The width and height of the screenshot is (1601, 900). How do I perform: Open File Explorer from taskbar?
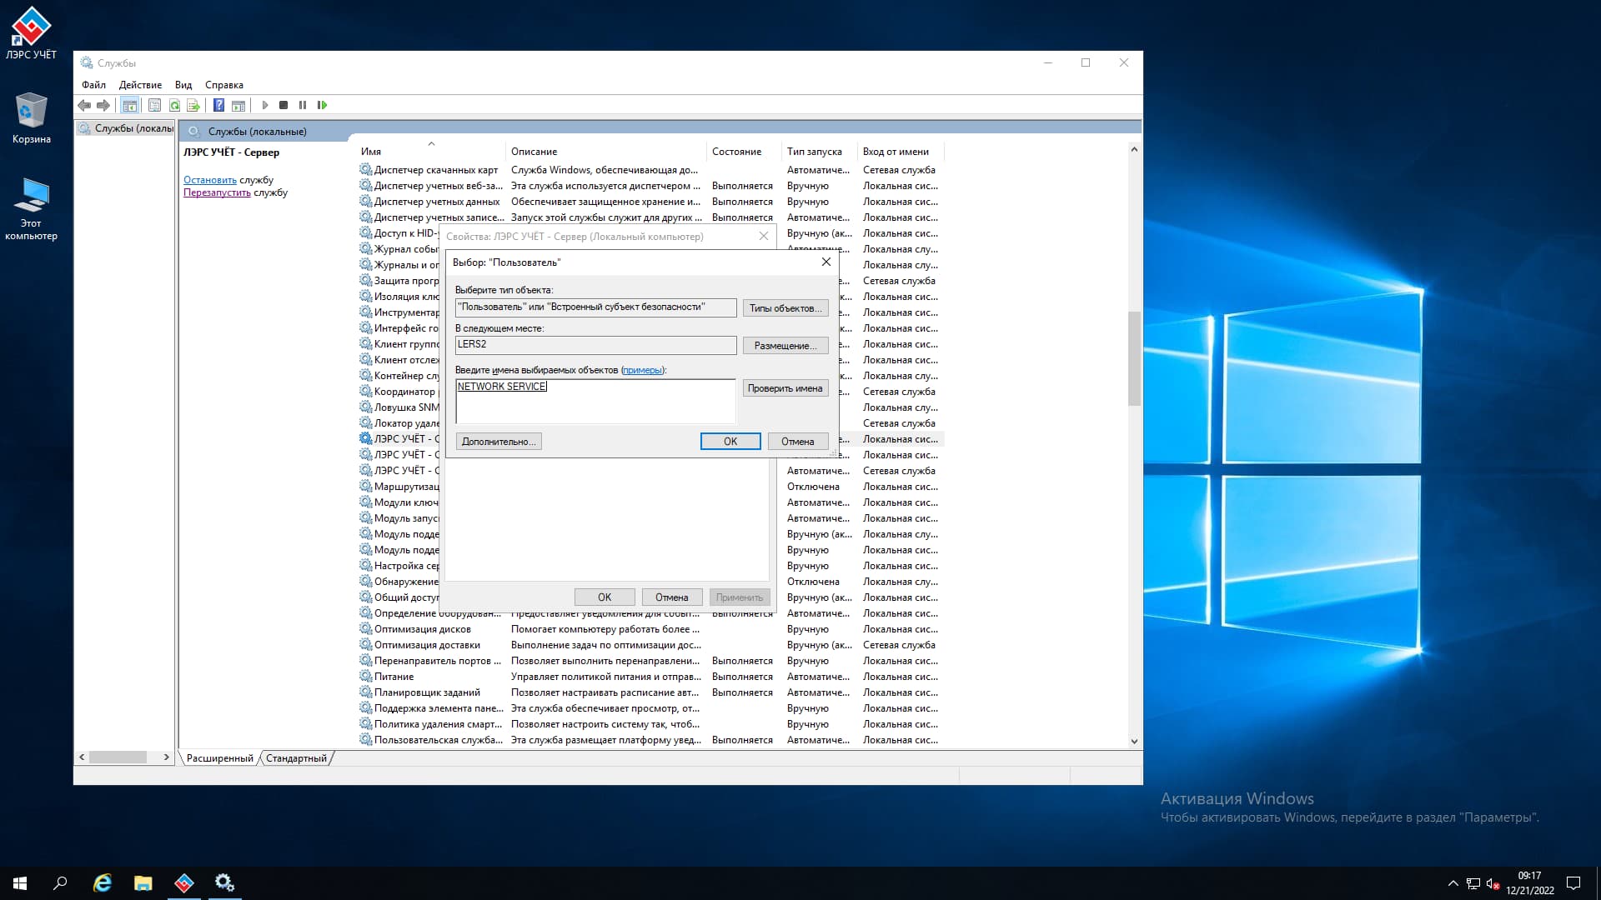(143, 882)
